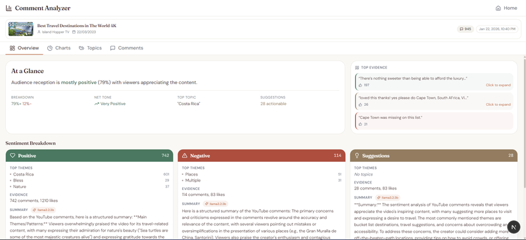The image size is (526, 240).
Task: Click the Suggestions card brown header
Action: [434, 155]
